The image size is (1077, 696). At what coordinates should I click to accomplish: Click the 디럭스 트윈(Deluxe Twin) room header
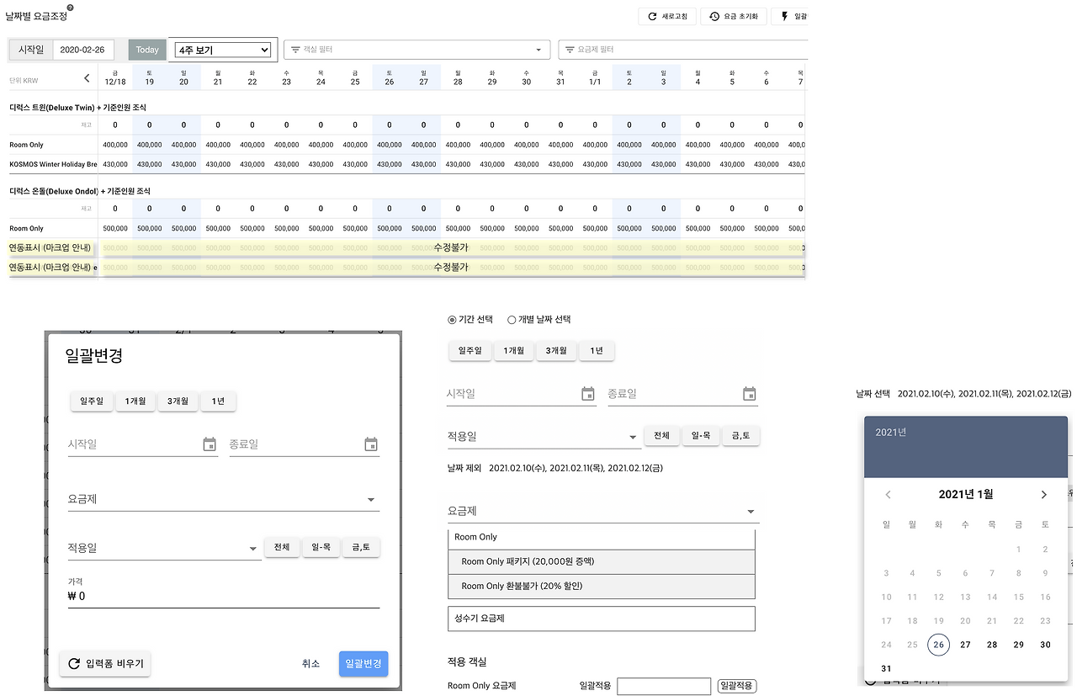[77, 108]
